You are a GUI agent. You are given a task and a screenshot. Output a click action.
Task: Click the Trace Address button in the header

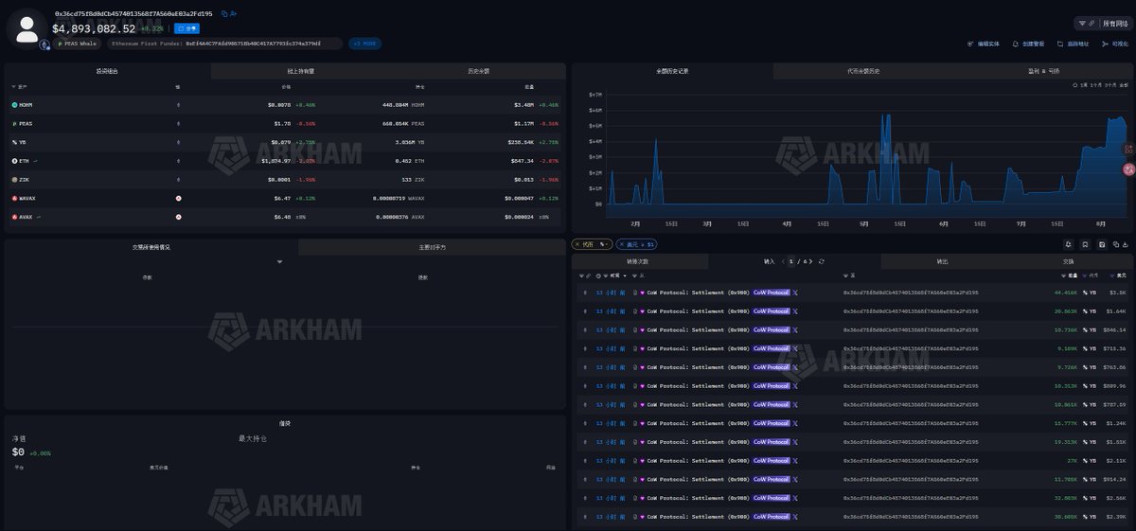tap(1073, 44)
